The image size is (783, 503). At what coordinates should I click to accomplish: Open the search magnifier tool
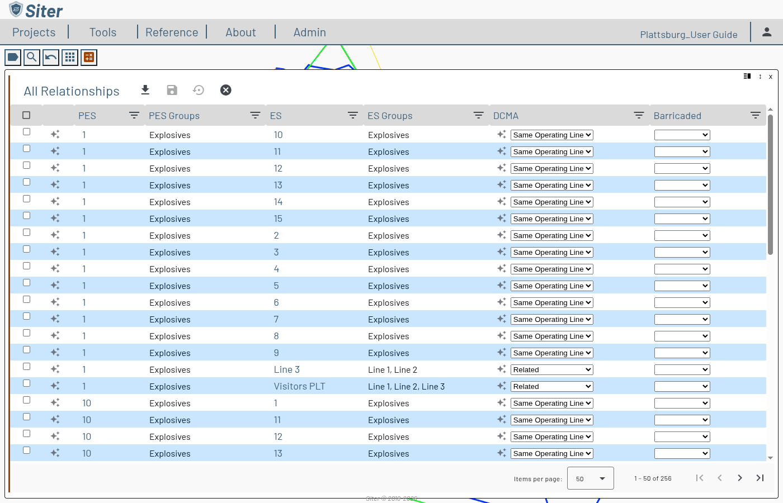point(32,57)
